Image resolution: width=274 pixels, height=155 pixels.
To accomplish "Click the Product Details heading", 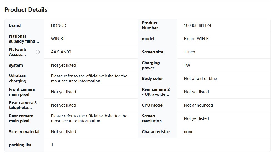I will (x=26, y=10).
